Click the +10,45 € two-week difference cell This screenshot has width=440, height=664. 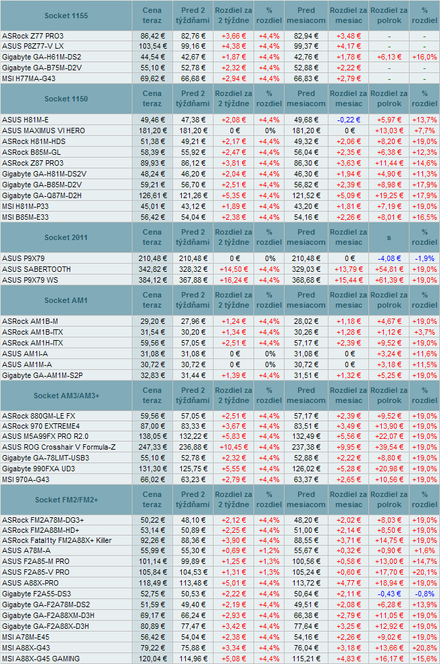point(233,447)
